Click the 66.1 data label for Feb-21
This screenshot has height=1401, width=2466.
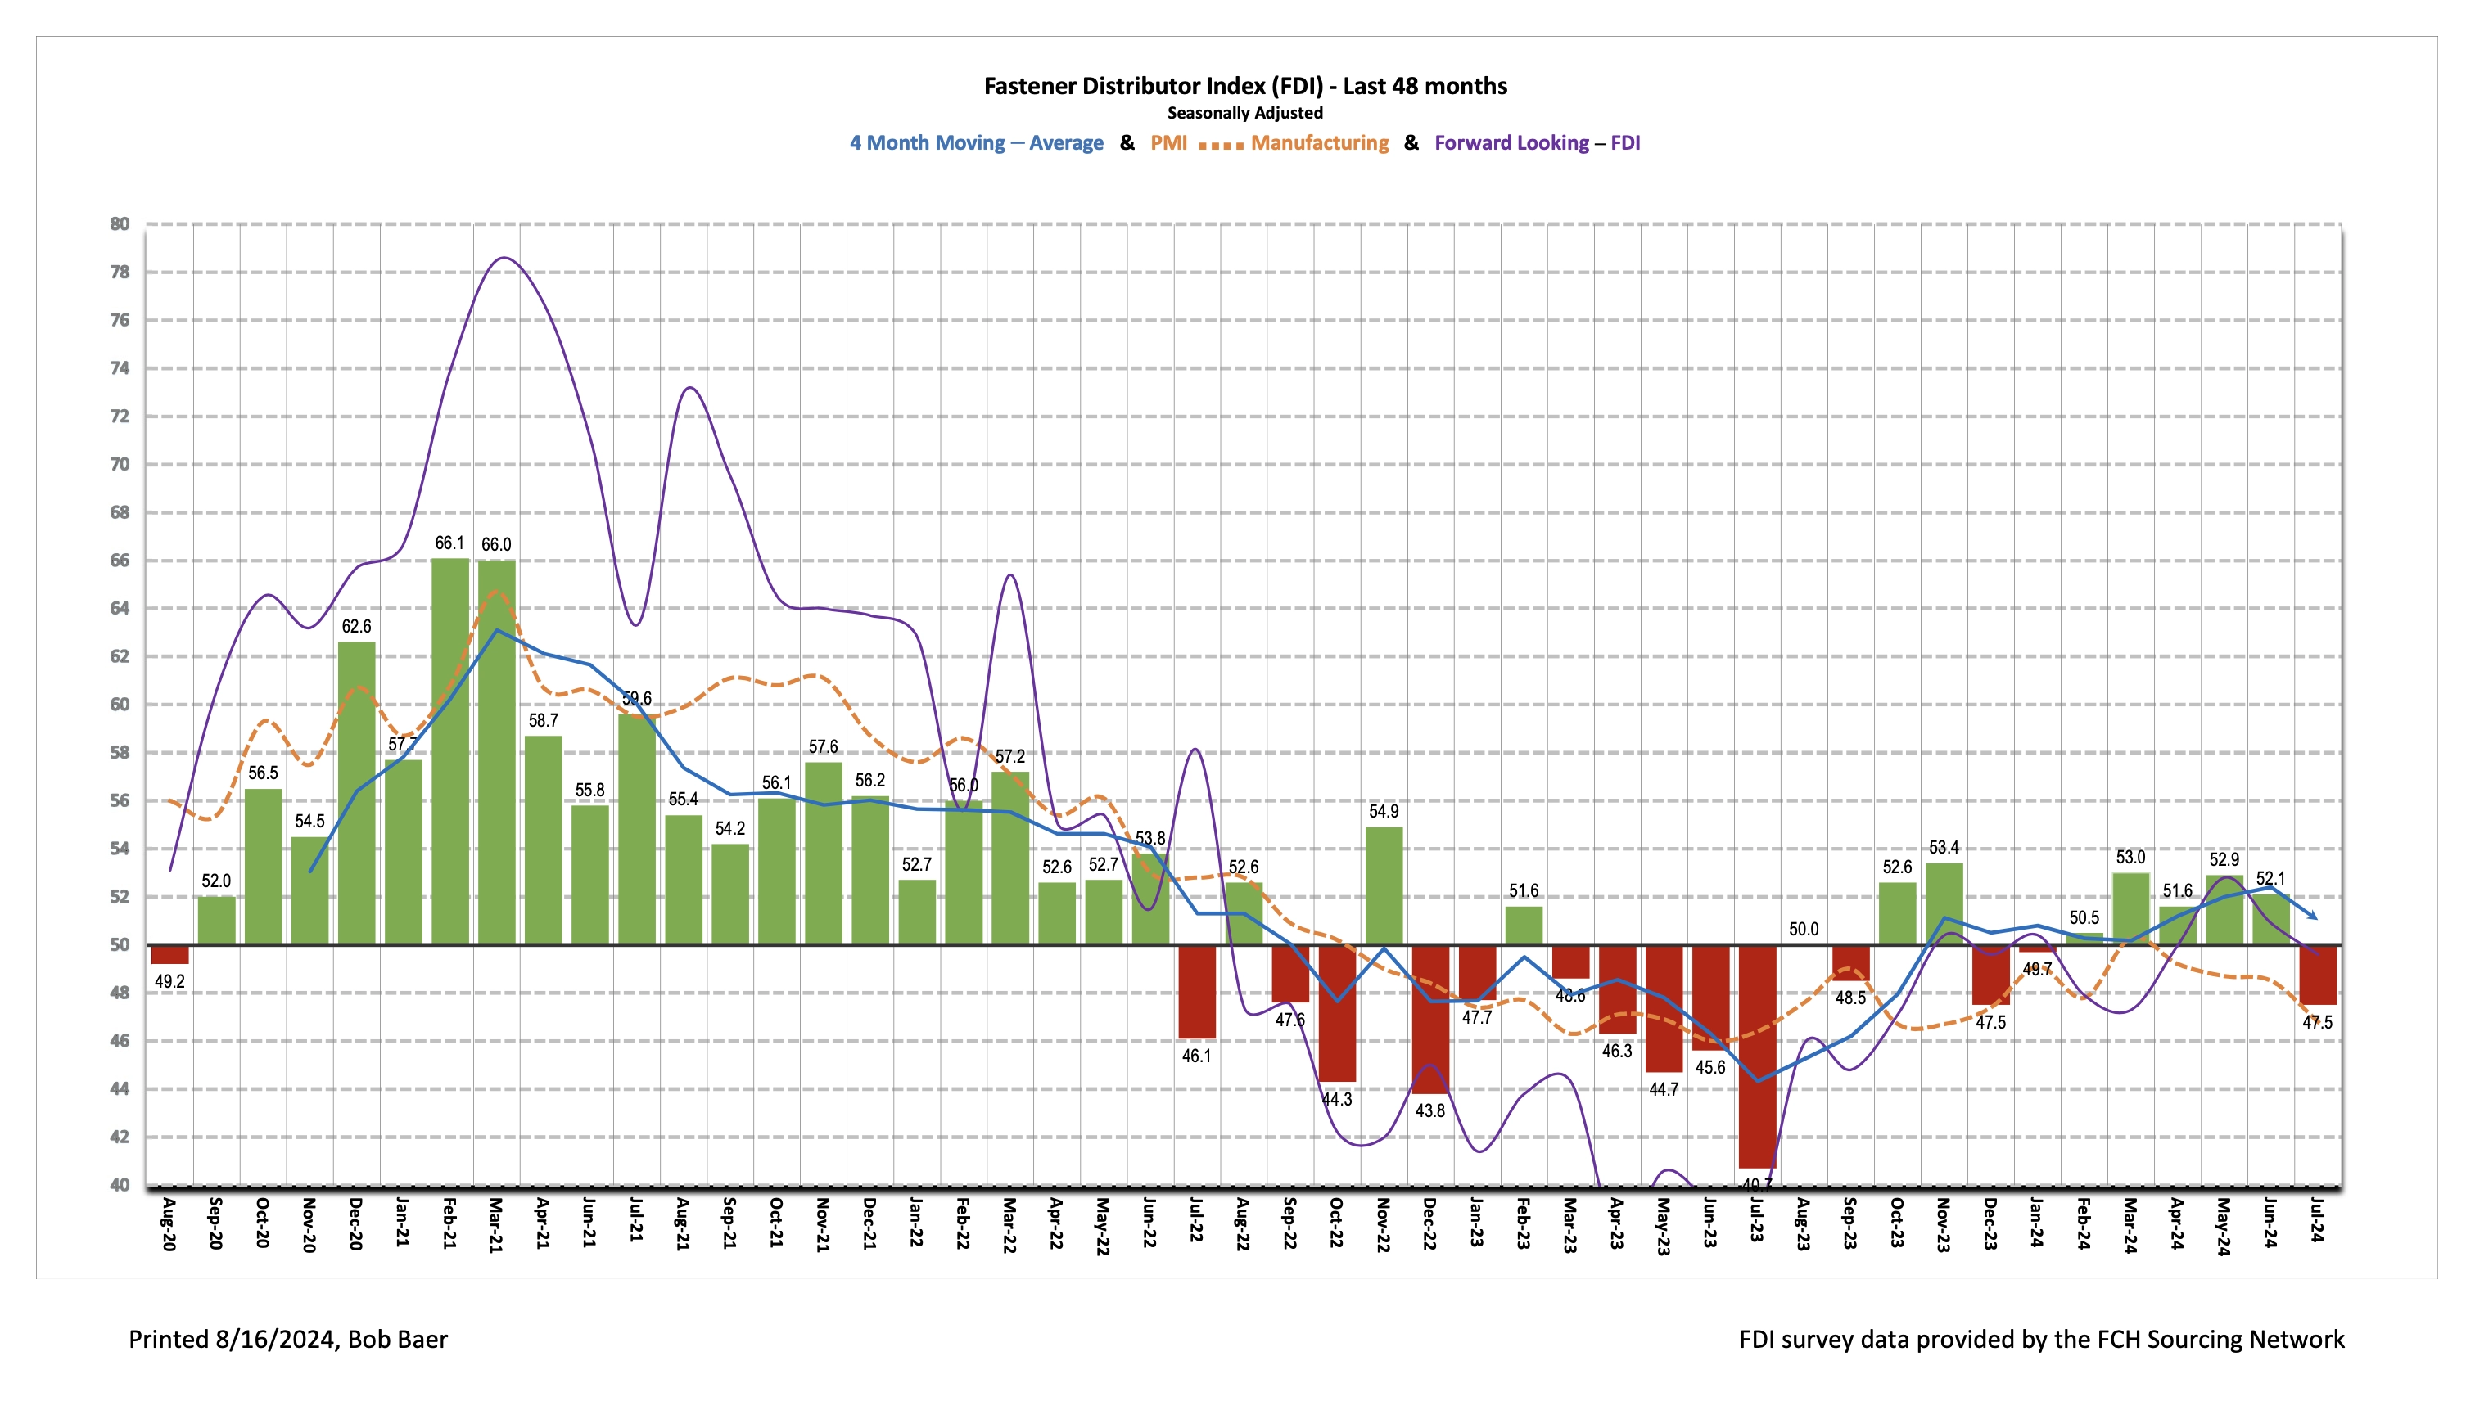[449, 543]
